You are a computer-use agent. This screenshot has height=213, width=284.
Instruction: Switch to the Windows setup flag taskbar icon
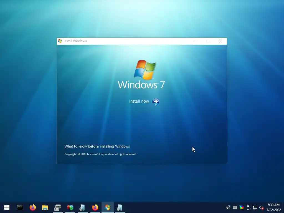coord(107,207)
